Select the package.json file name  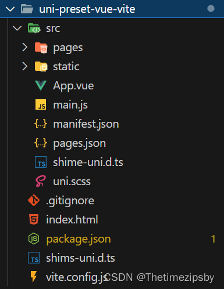point(79,239)
